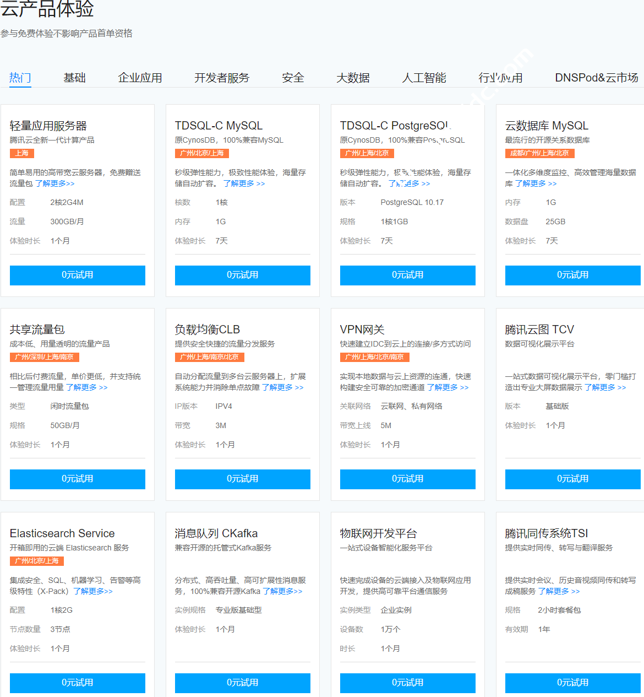Viewport: 644px width, 697px height.
Task: Select the 开发者服务 tab
Action: 221,78
